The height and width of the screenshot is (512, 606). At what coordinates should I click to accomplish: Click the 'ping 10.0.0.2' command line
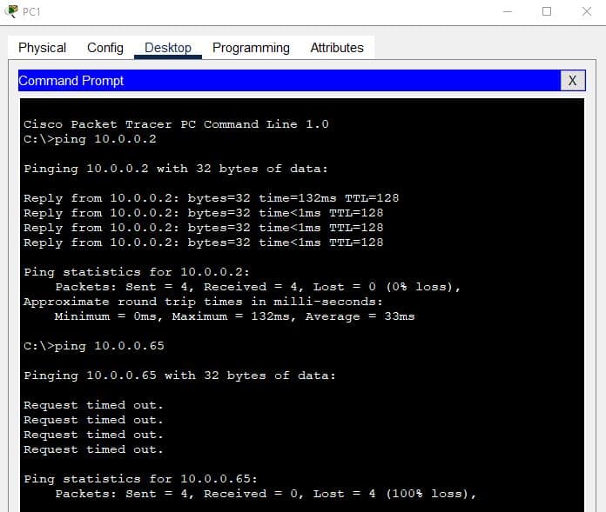click(x=90, y=139)
